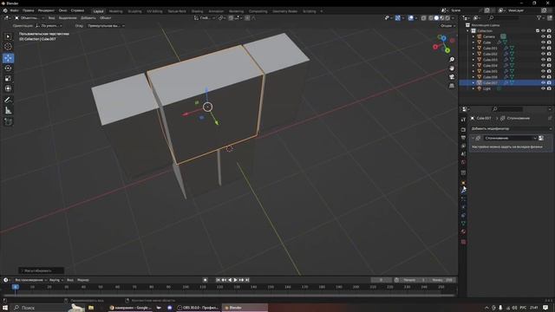
Task: Toggle viewport overlays button in header
Action: pos(410,17)
